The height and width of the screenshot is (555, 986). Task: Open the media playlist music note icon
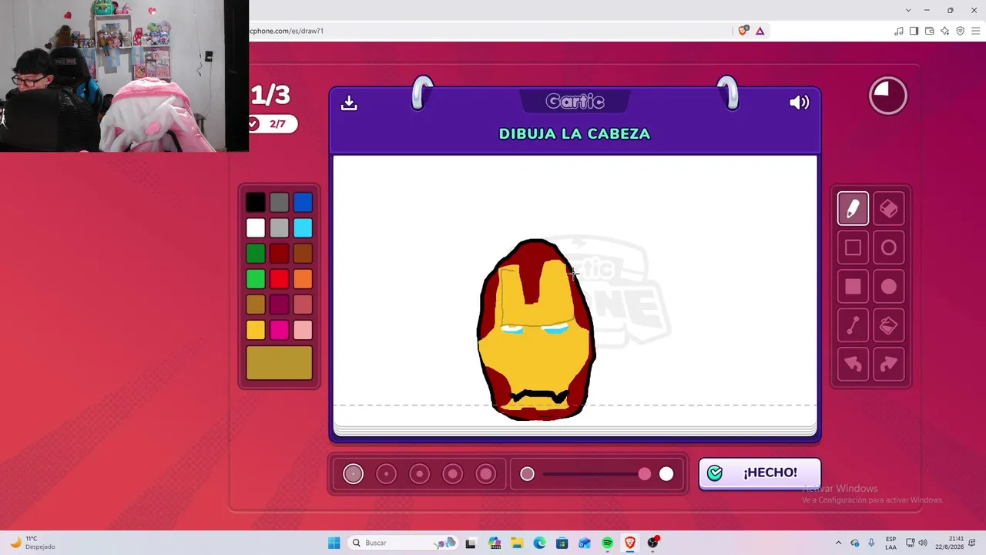click(x=899, y=31)
